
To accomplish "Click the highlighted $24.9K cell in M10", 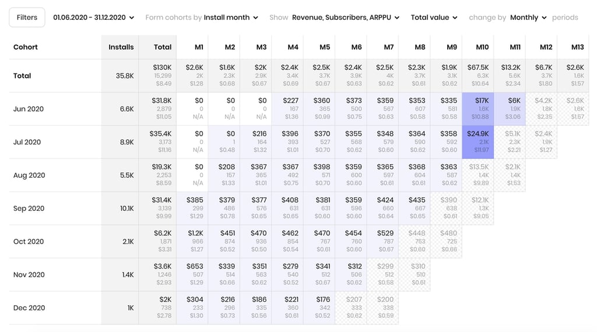I will 477,142.
